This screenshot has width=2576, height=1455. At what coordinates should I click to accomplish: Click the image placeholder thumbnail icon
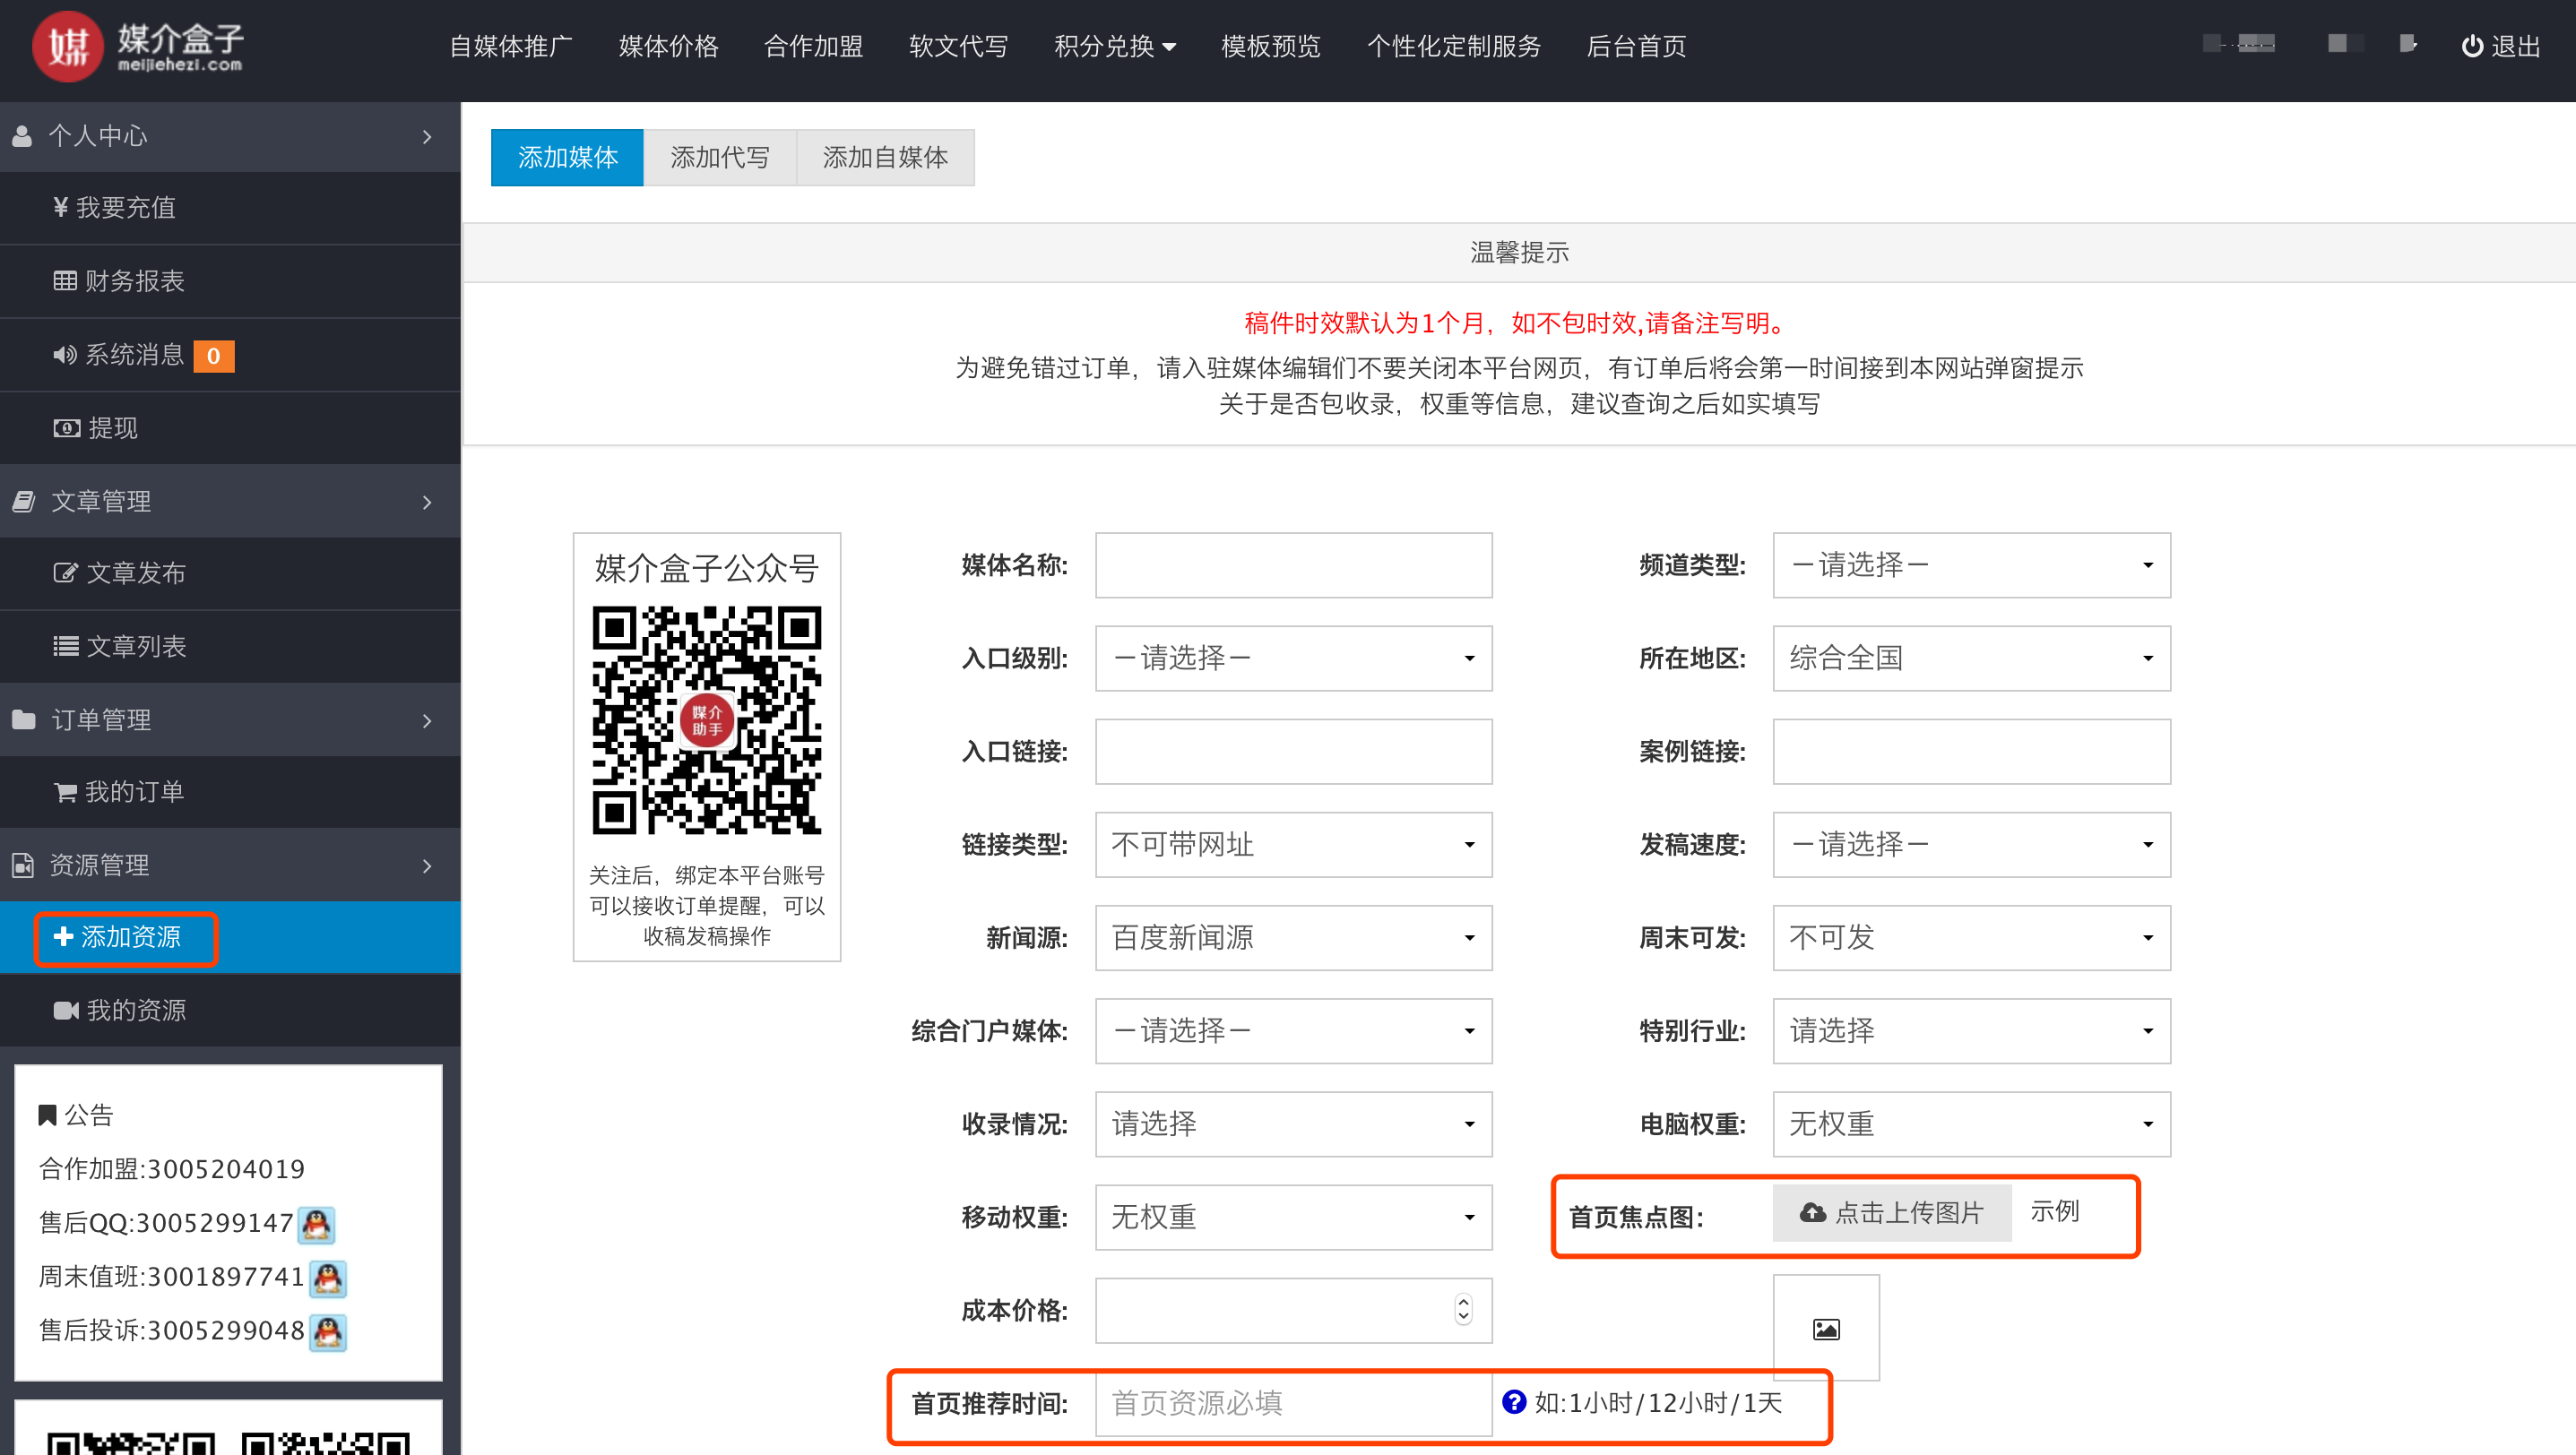1825,1329
